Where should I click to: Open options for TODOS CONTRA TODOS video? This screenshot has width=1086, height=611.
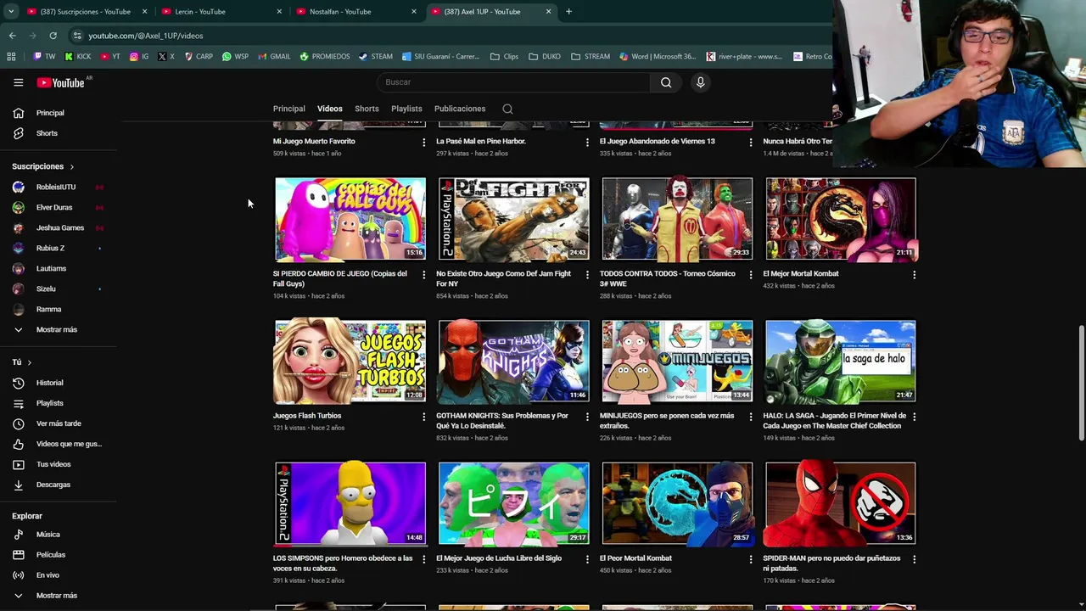750,275
